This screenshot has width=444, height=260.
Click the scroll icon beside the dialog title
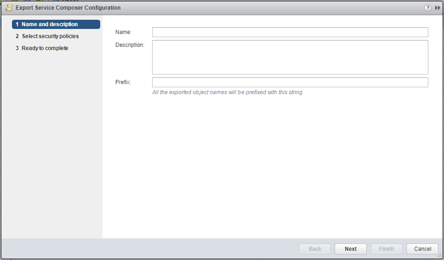pyautogui.click(x=9, y=8)
